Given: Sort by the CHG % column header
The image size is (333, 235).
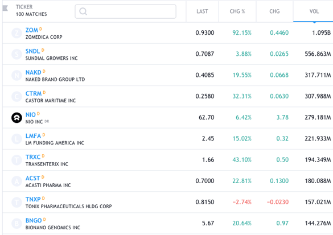Looking at the screenshot, I should pos(237,11).
